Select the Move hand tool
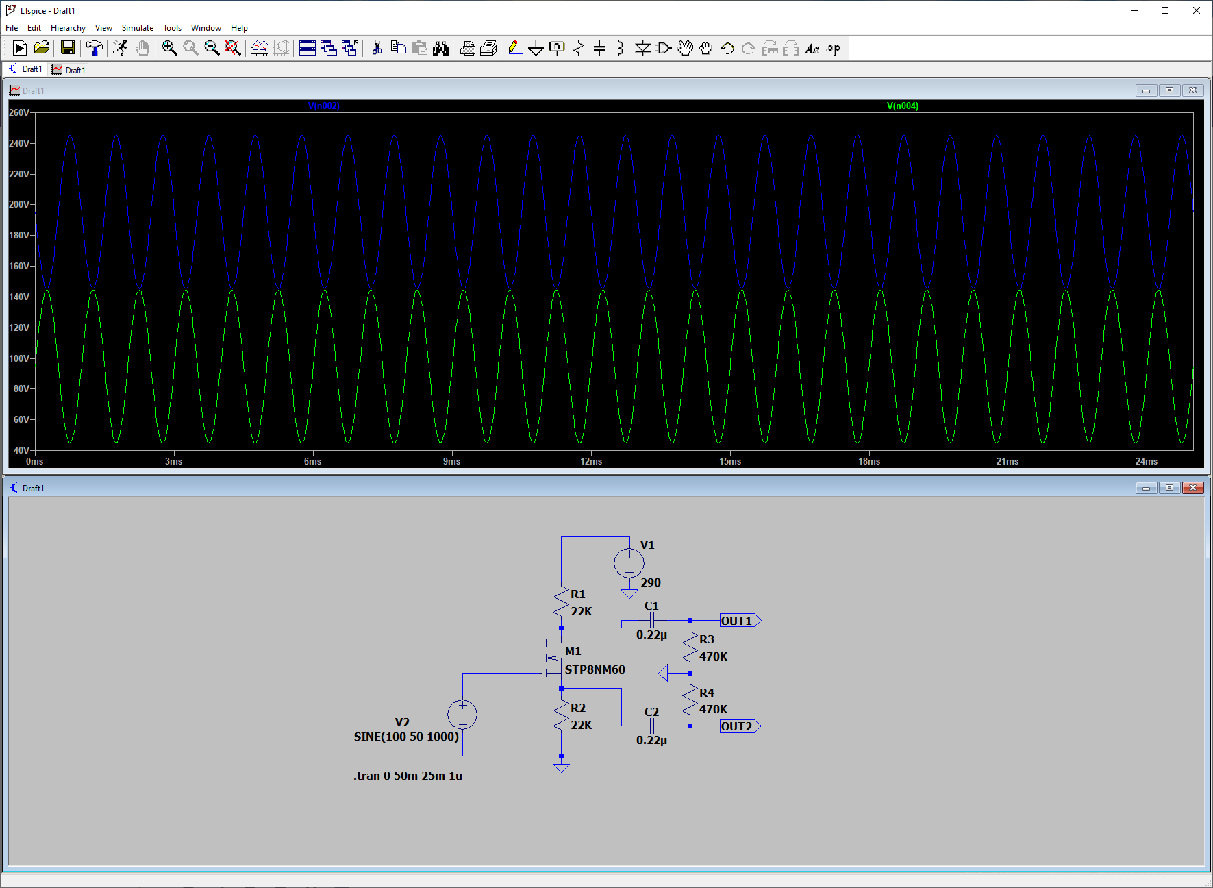Image resolution: width=1213 pixels, height=888 pixels. (x=685, y=48)
